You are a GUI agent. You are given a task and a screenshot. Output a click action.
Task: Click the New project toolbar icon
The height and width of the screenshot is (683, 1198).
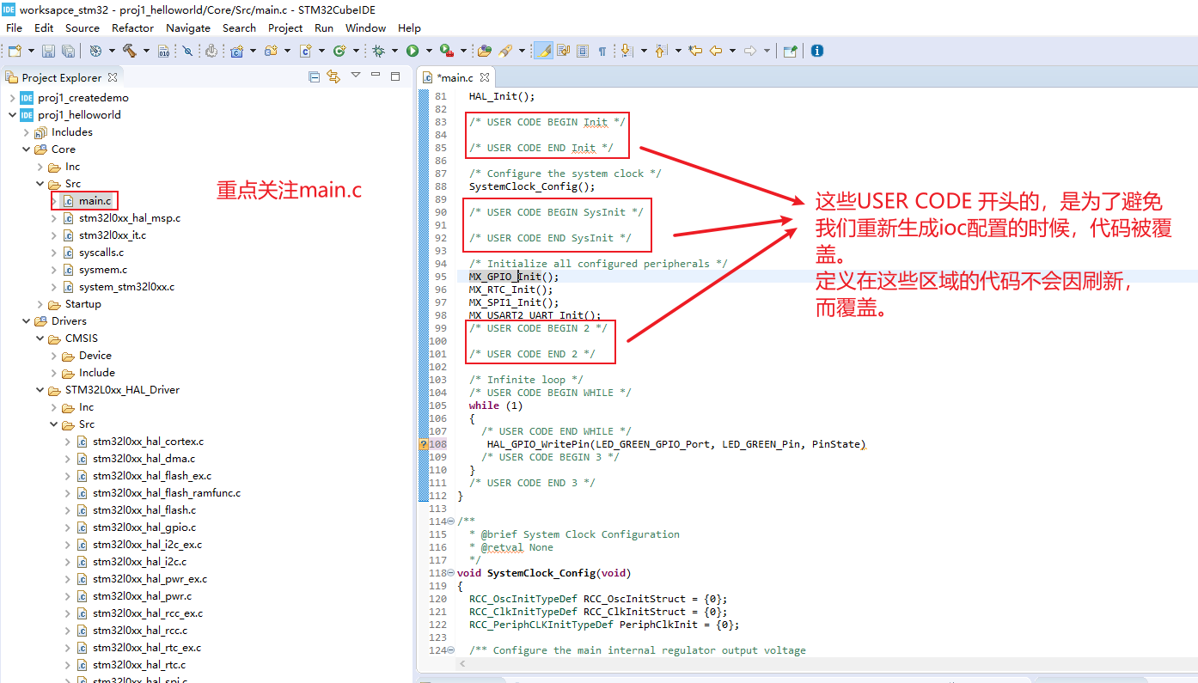[15, 51]
